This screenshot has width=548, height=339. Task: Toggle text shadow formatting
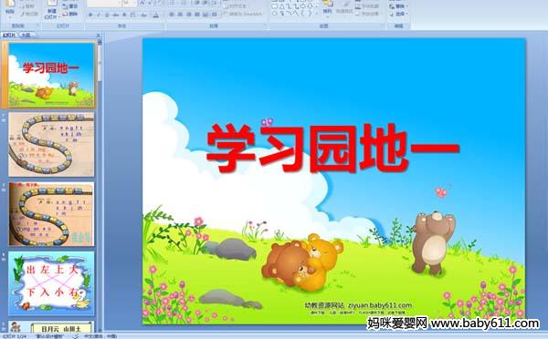tap(124, 15)
